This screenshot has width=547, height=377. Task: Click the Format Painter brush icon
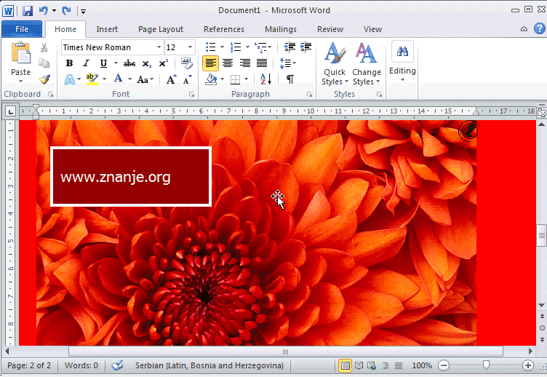tap(44, 79)
